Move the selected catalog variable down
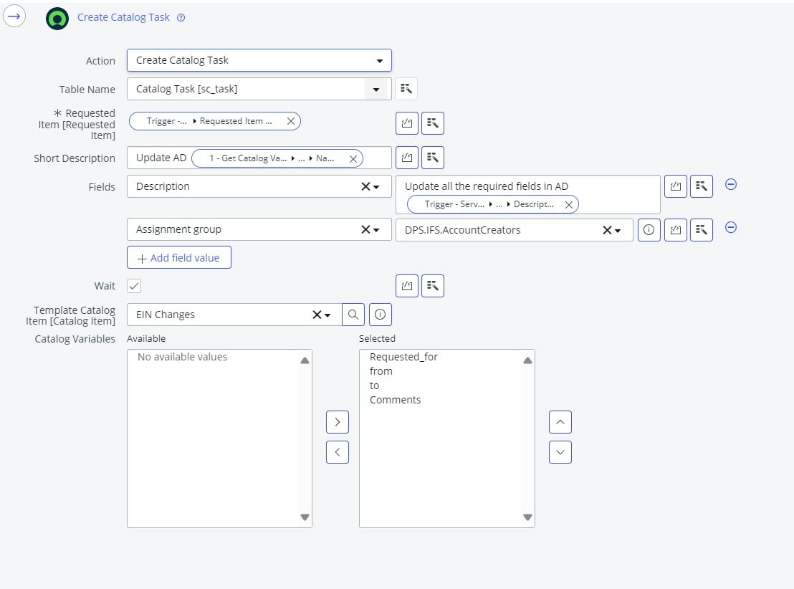Screen dimensions: 794x589 (x=560, y=451)
